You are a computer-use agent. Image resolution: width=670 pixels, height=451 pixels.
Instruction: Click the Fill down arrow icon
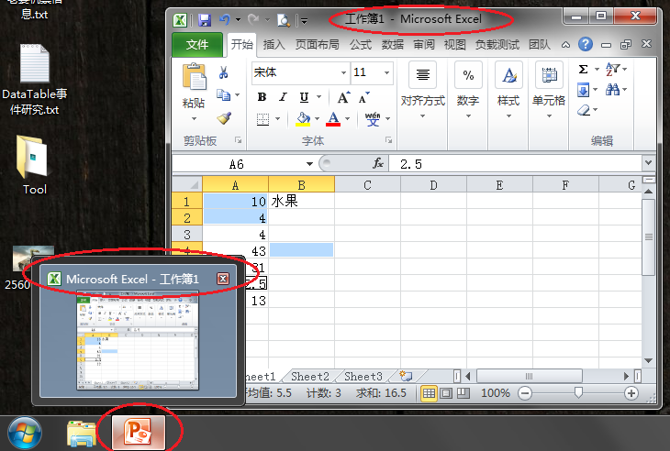[x=583, y=90]
